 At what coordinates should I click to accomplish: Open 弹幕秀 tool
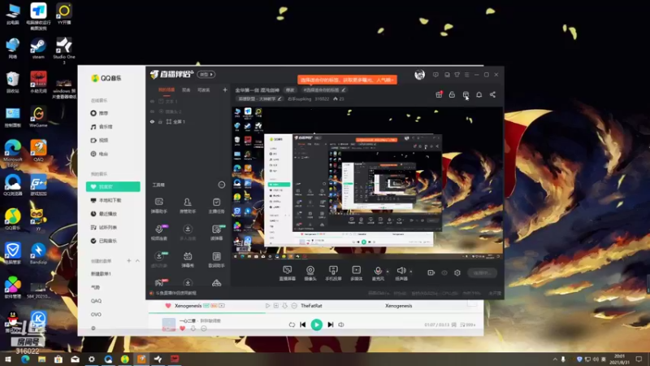click(x=188, y=259)
